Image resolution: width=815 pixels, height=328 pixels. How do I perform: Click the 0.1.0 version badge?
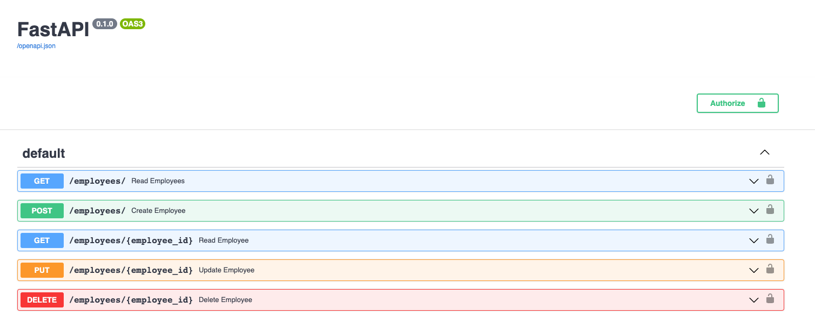point(105,24)
